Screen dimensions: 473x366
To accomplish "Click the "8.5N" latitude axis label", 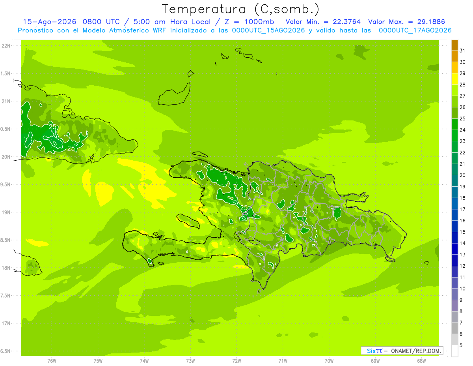I will pos(5,240).
